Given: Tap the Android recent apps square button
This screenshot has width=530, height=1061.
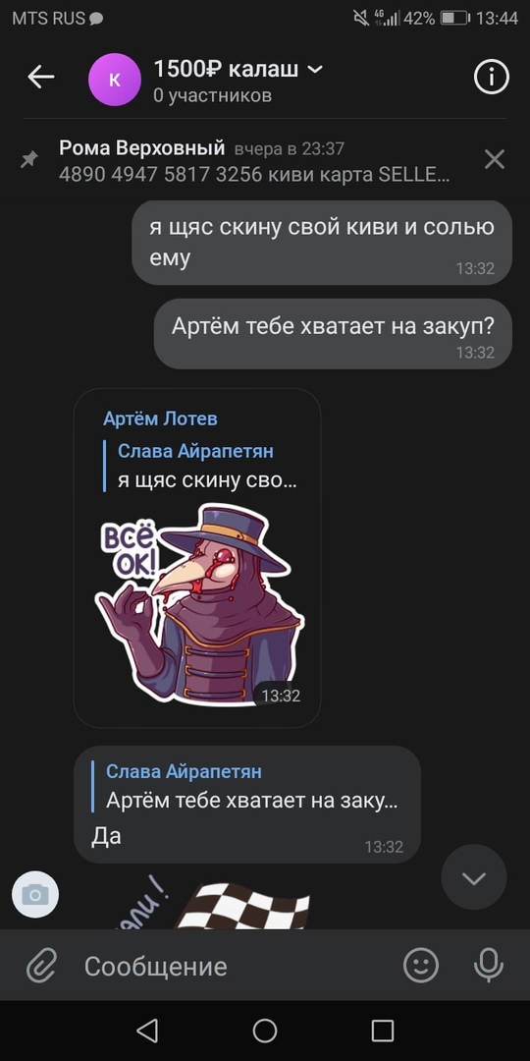Looking at the screenshot, I should (383, 1031).
